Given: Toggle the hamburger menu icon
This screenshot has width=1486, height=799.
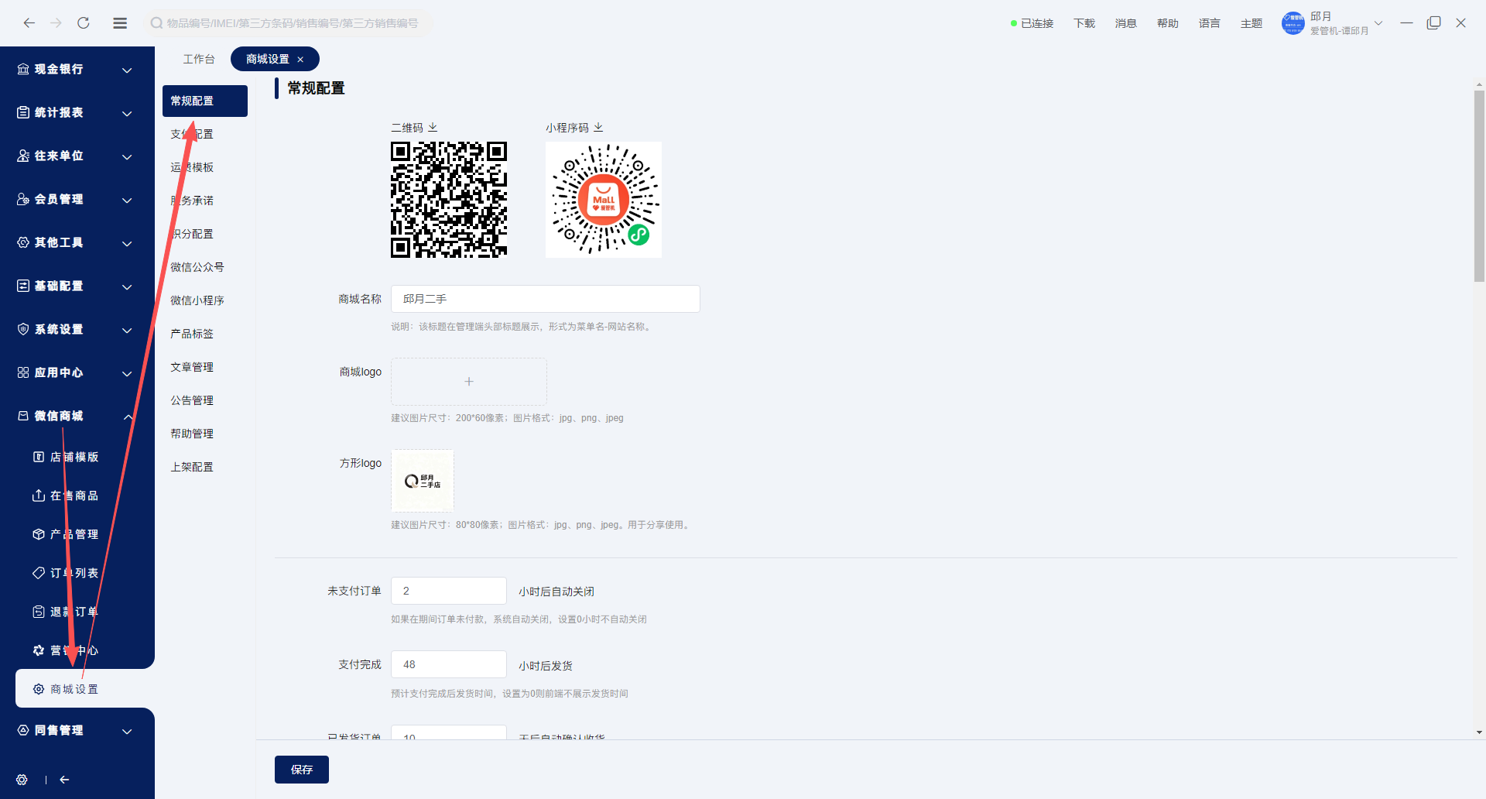Looking at the screenshot, I should click(x=120, y=23).
